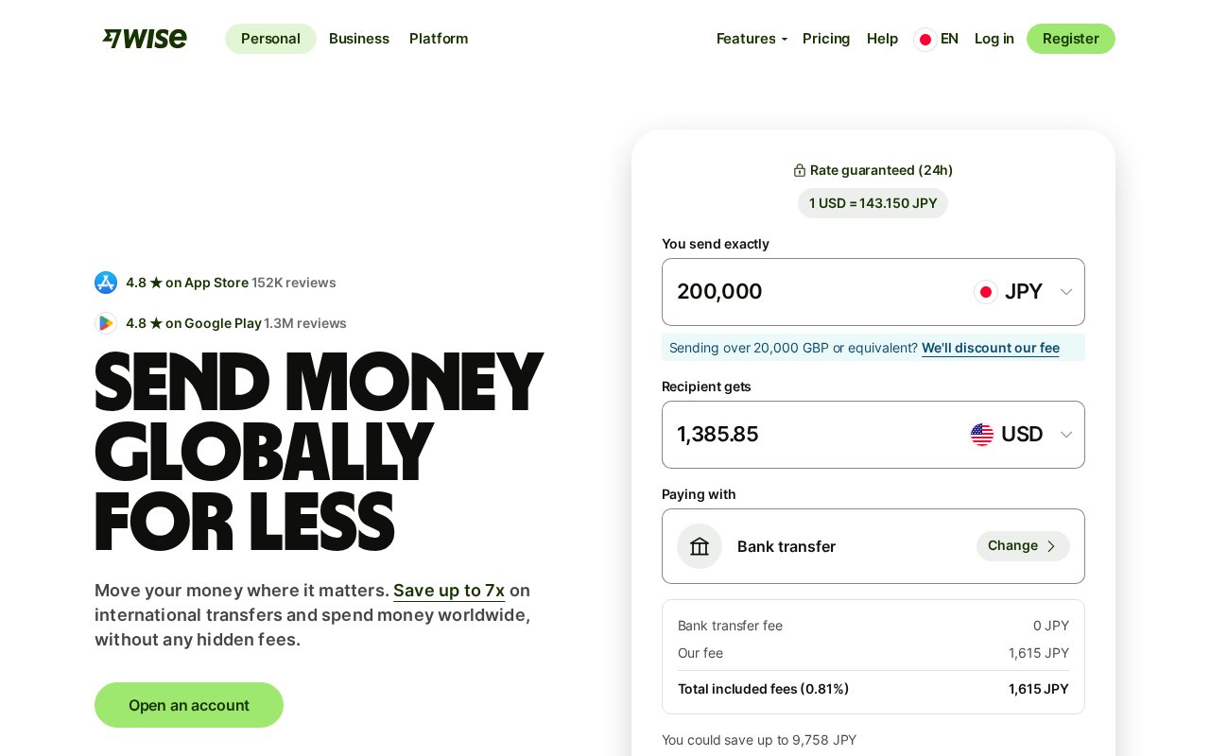The image size is (1210, 756).
Task: Click the Wise logo
Action: [x=145, y=39]
